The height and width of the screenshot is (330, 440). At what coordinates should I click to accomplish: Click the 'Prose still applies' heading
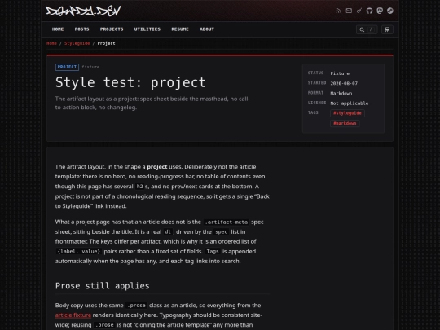103,286
